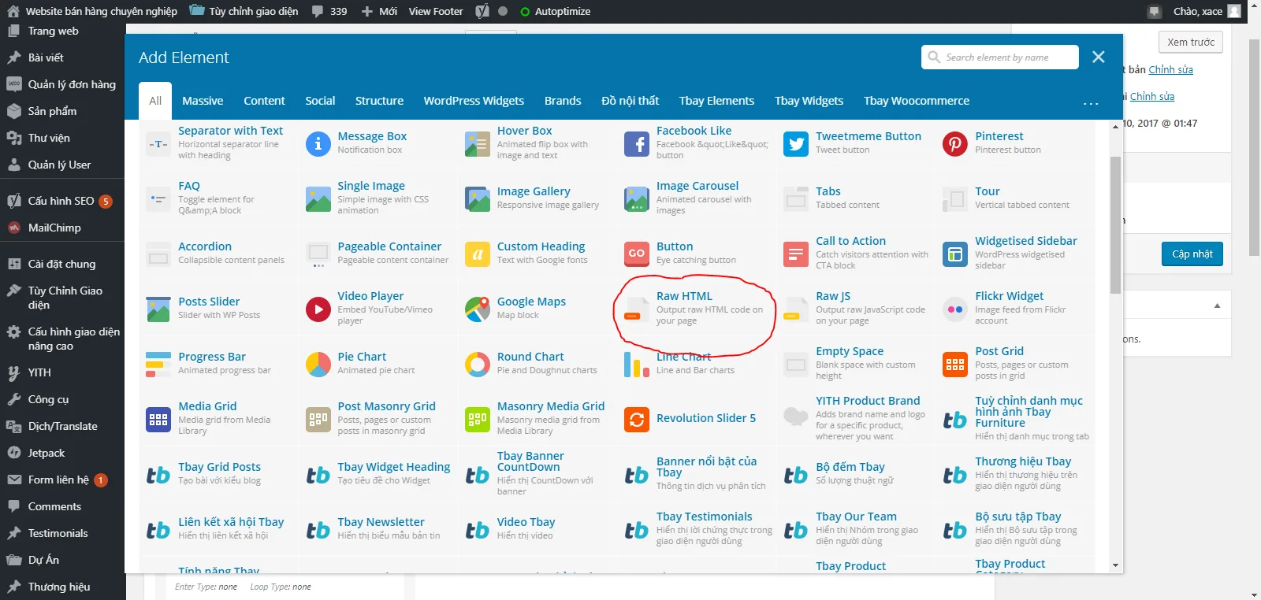This screenshot has width=1261, height=600.
Task: Choose the Image Carousel icon
Action: (636, 199)
